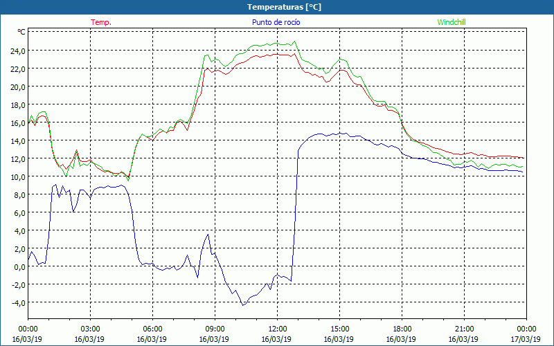The height and width of the screenshot is (346, 554).
Task: Click the '06:00' time axis label
Action: (x=152, y=329)
